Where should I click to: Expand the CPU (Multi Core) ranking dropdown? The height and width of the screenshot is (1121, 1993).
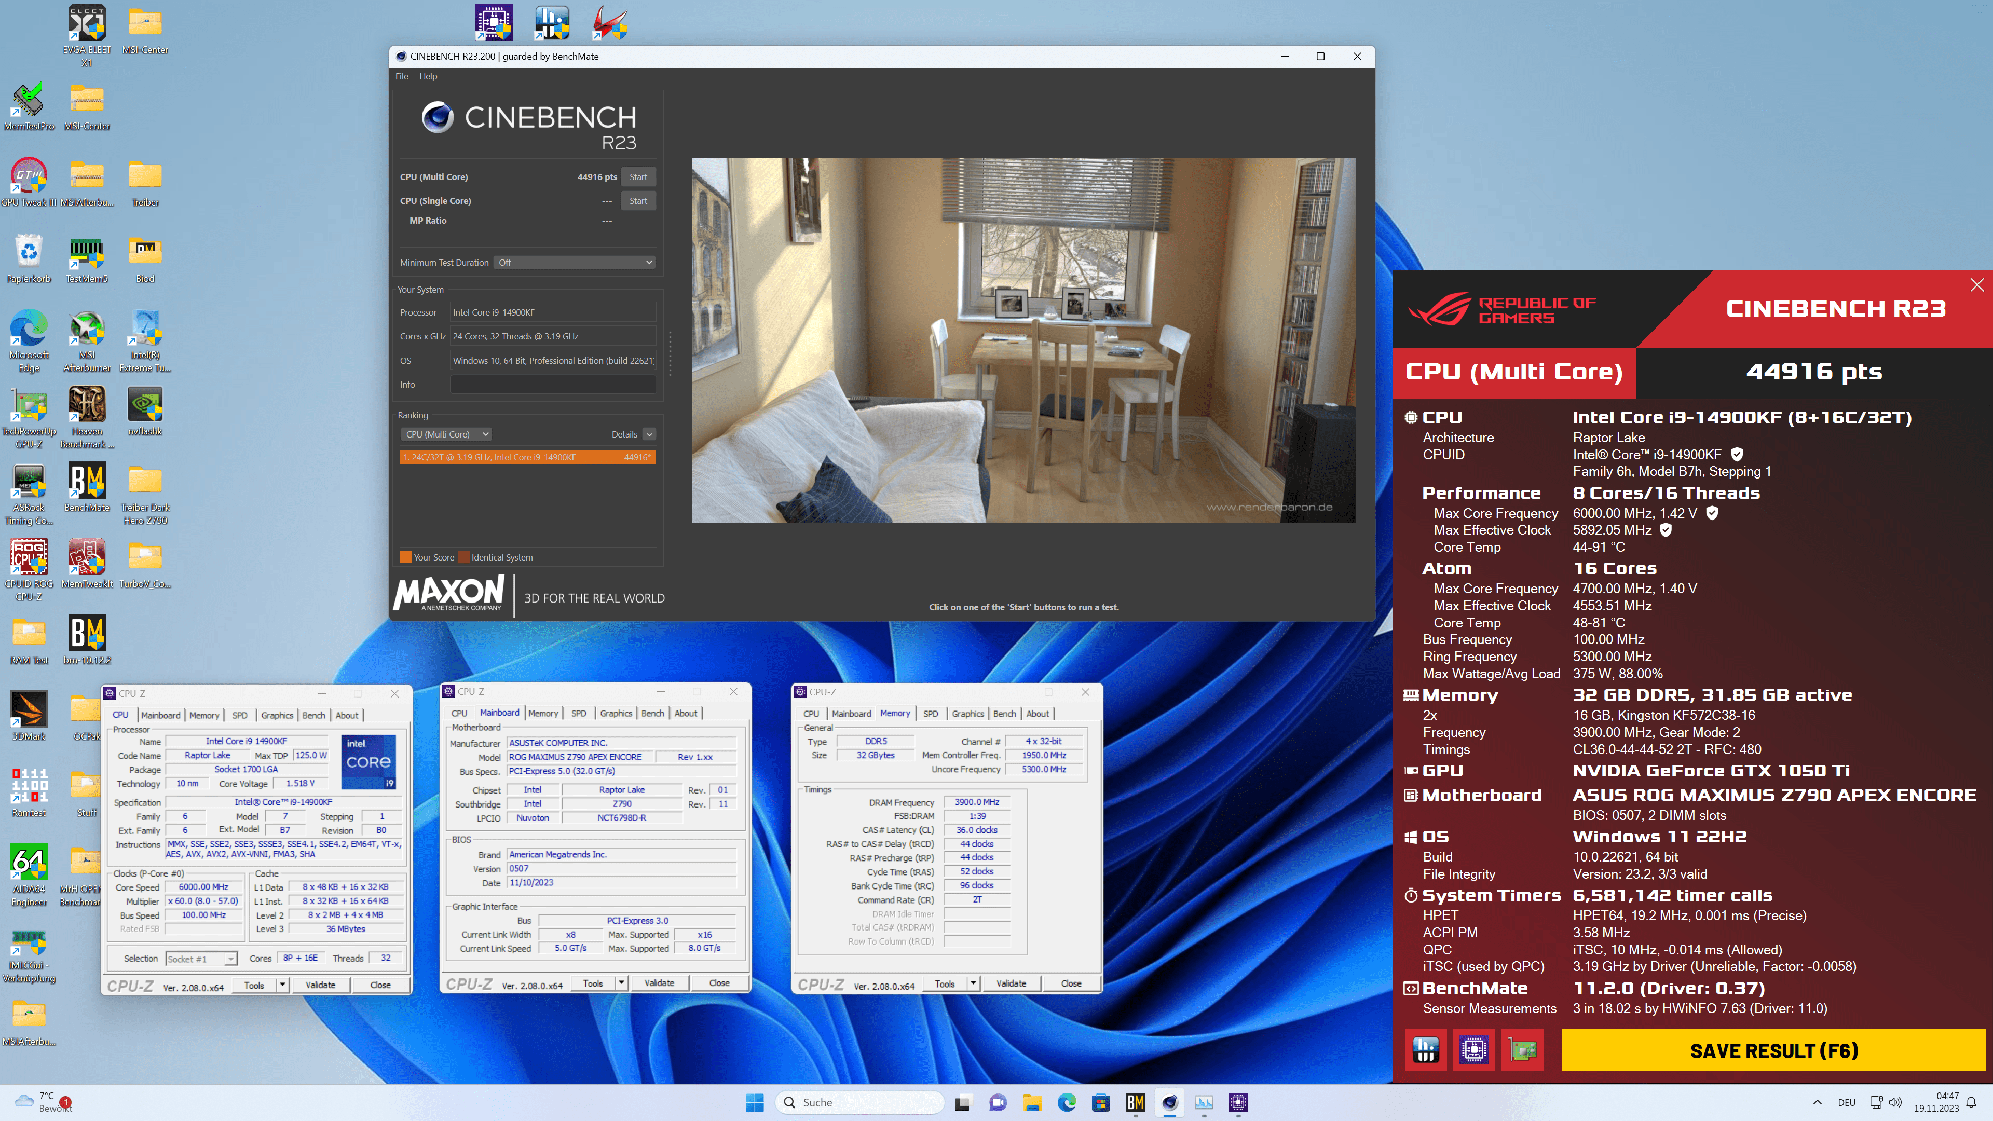(x=447, y=434)
